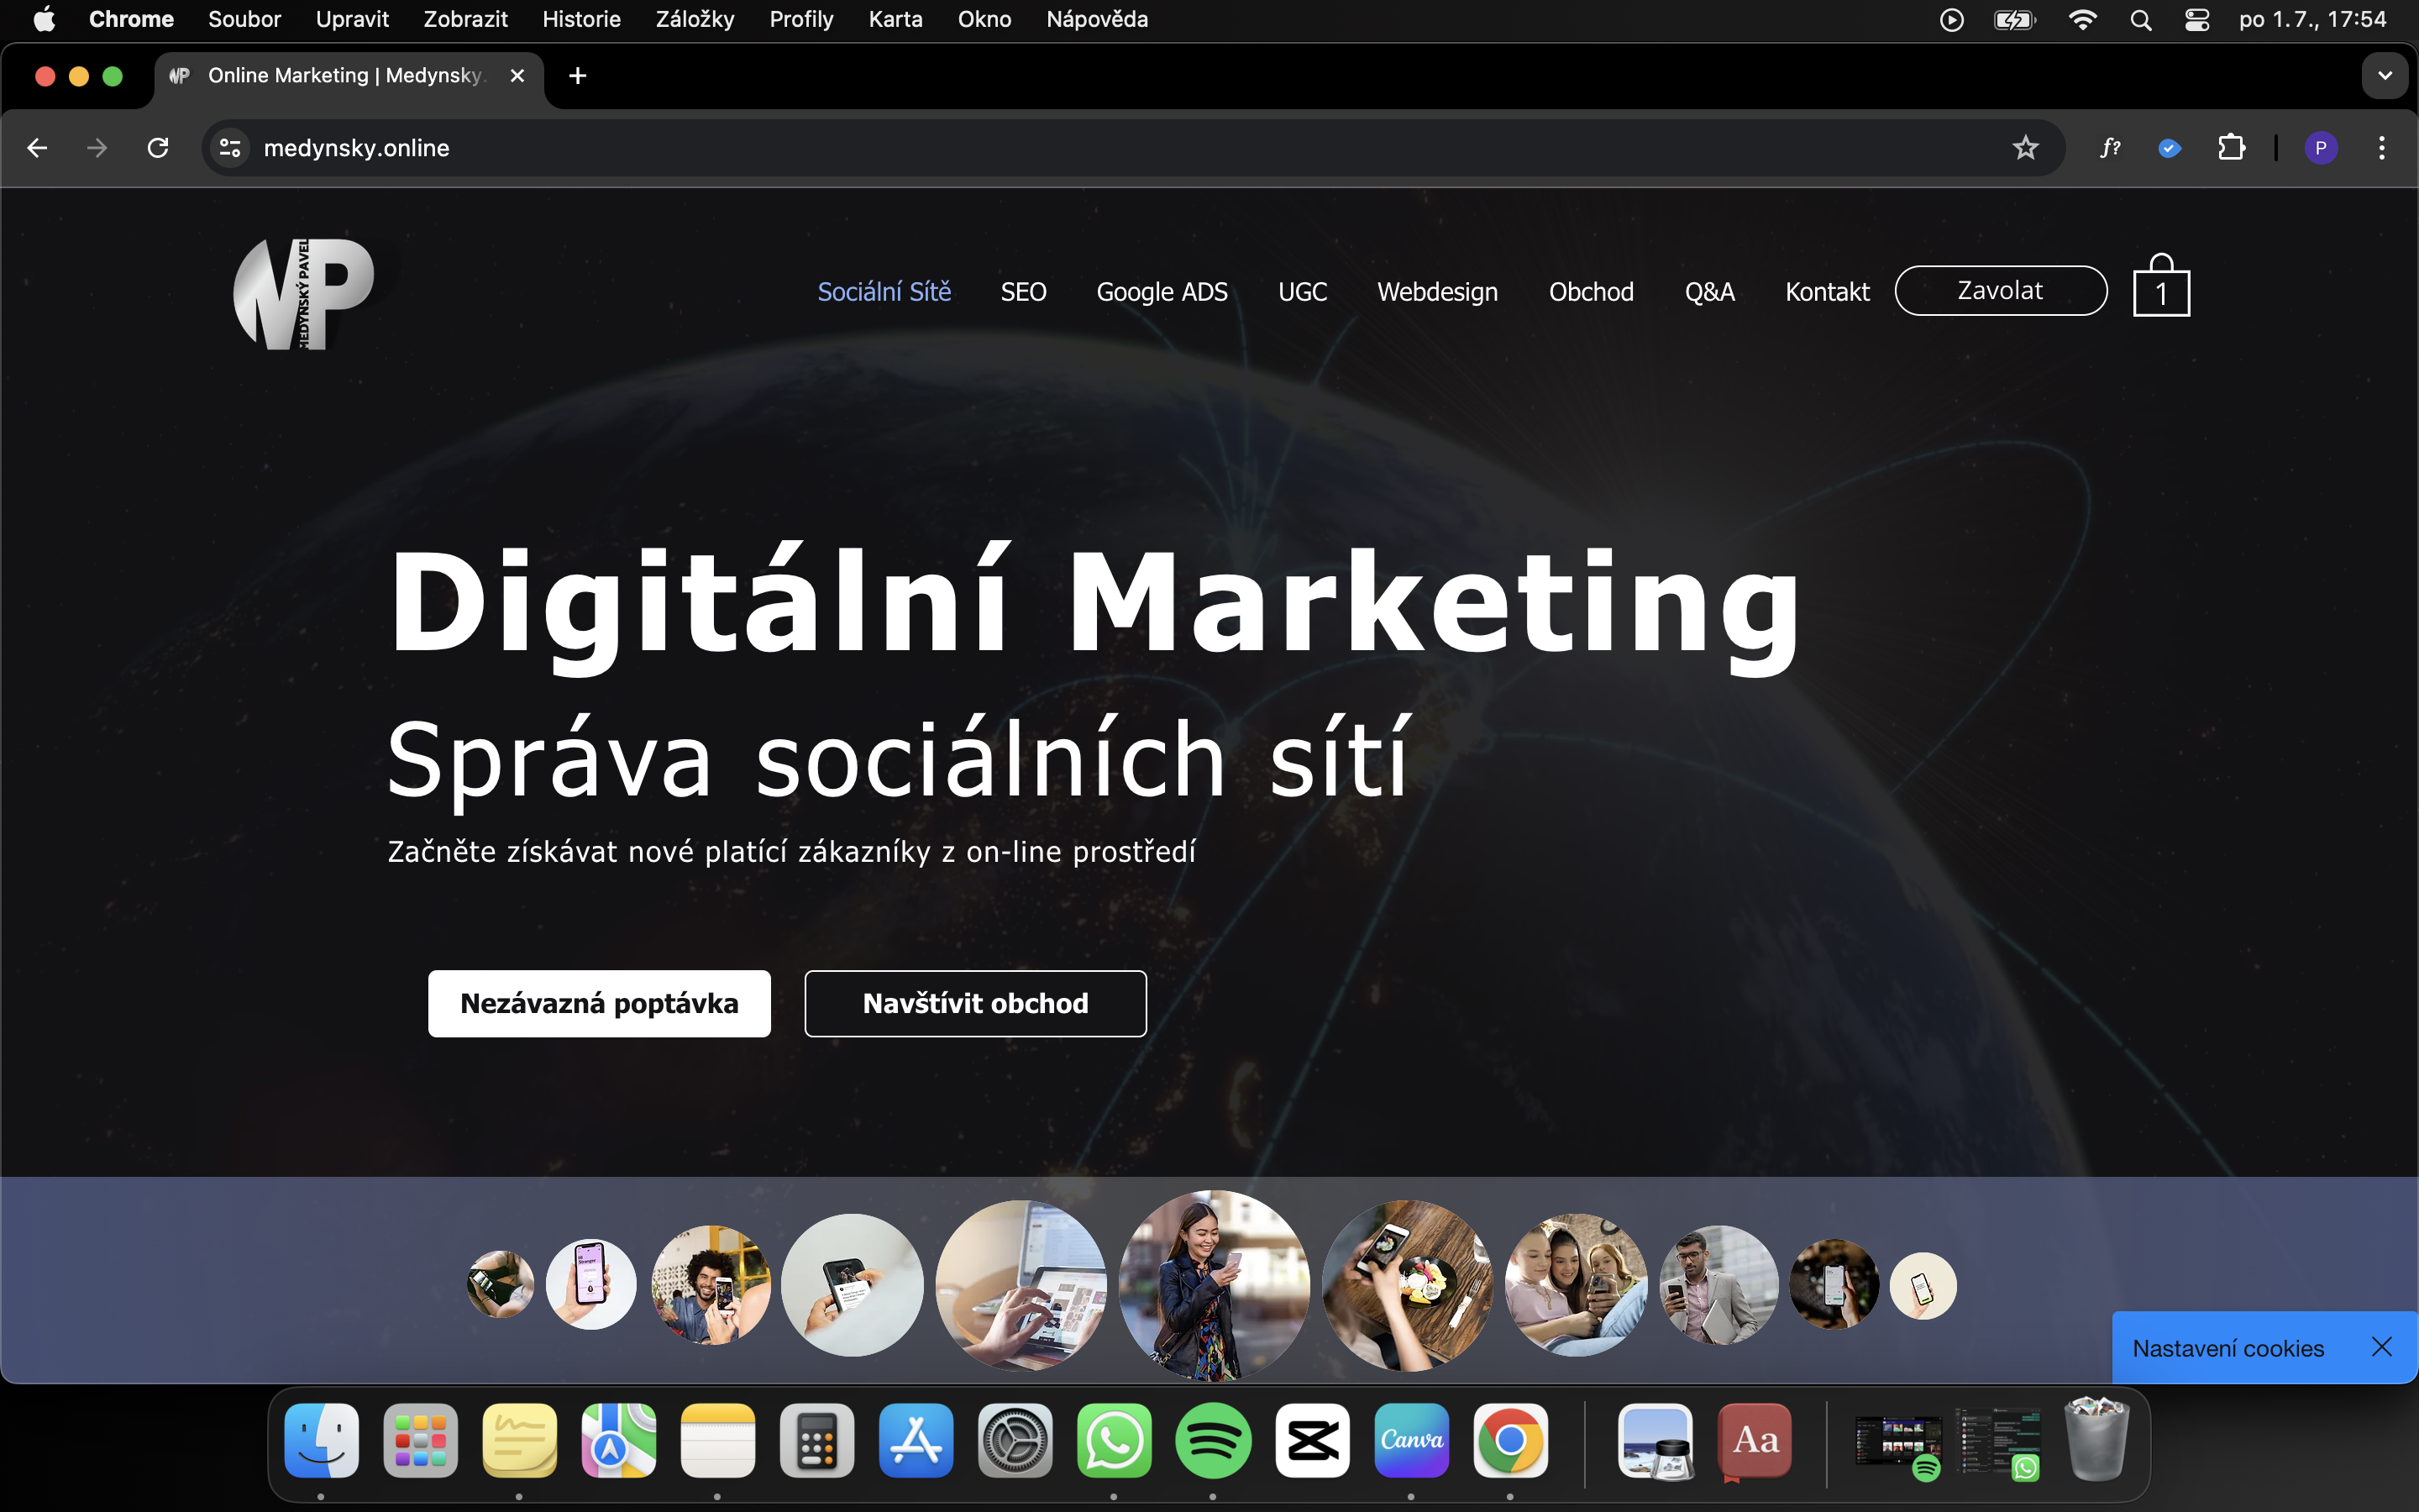Go back with the left arrow button

pos(38,148)
